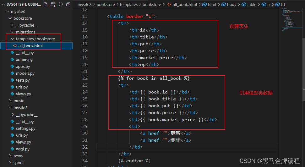The height and width of the screenshot is (167, 305).
Task: Click html symbol in the breadcrumb
Action: [212, 4]
